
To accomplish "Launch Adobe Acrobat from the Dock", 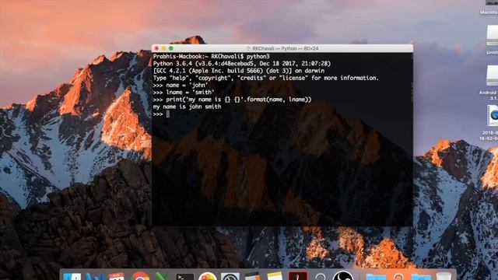I will coord(297,276).
